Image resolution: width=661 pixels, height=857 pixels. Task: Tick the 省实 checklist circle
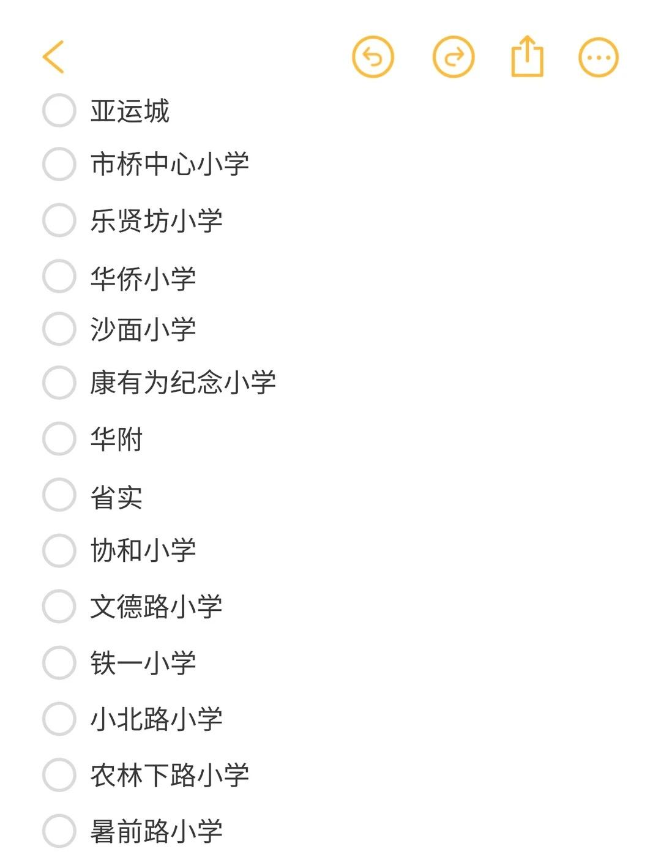point(59,495)
